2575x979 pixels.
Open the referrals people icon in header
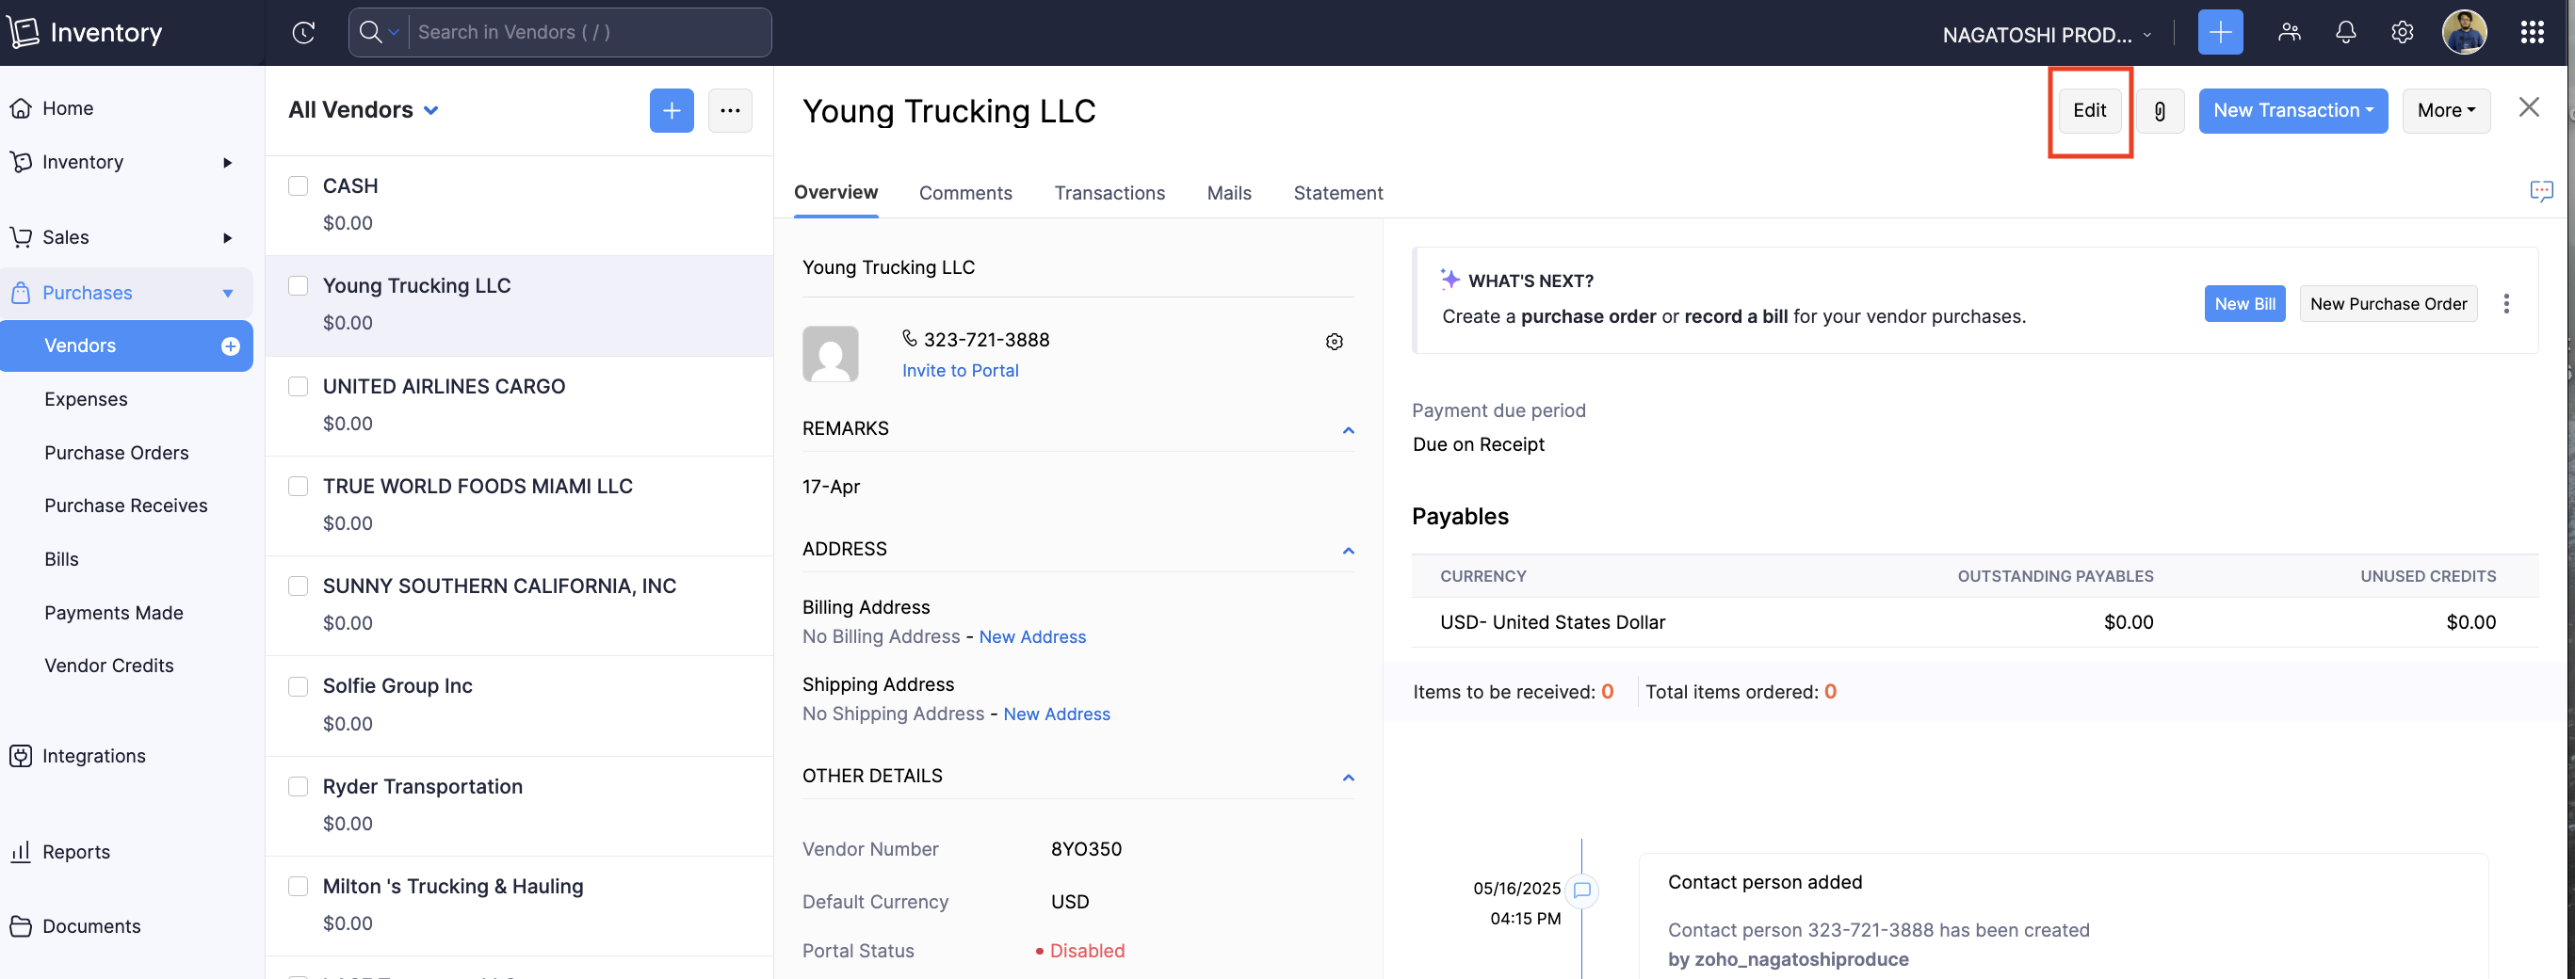point(2289,33)
